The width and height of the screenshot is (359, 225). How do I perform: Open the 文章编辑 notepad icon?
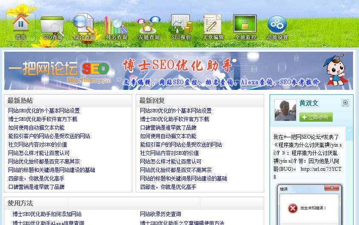213,27
